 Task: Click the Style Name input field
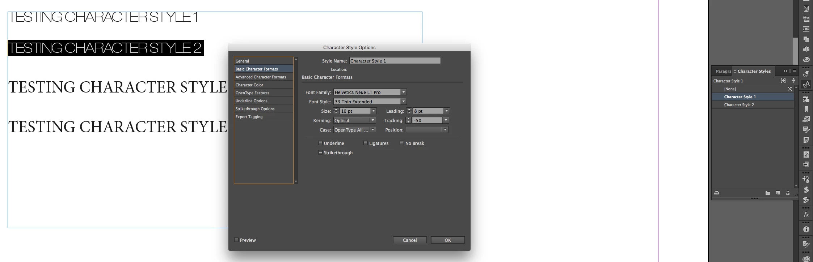[x=395, y=61]
